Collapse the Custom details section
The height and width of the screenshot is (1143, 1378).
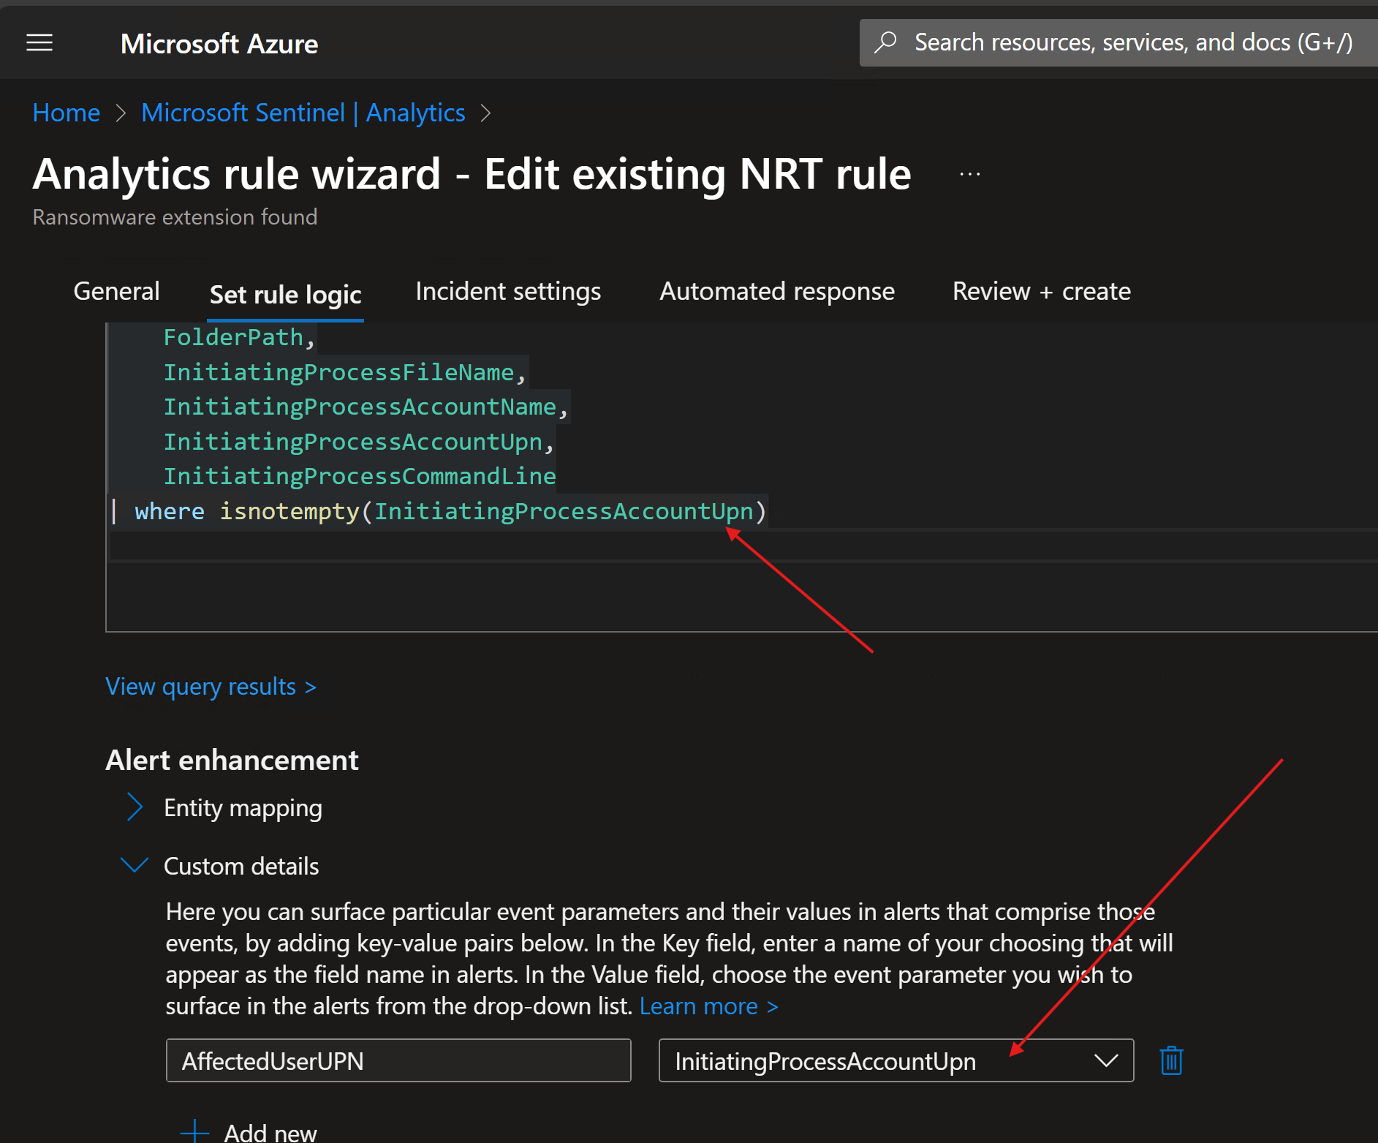[x=135, y=866]
